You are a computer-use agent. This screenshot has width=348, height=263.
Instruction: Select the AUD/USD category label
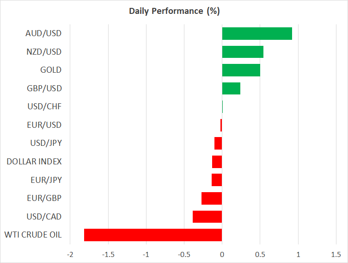click(44, 33)
